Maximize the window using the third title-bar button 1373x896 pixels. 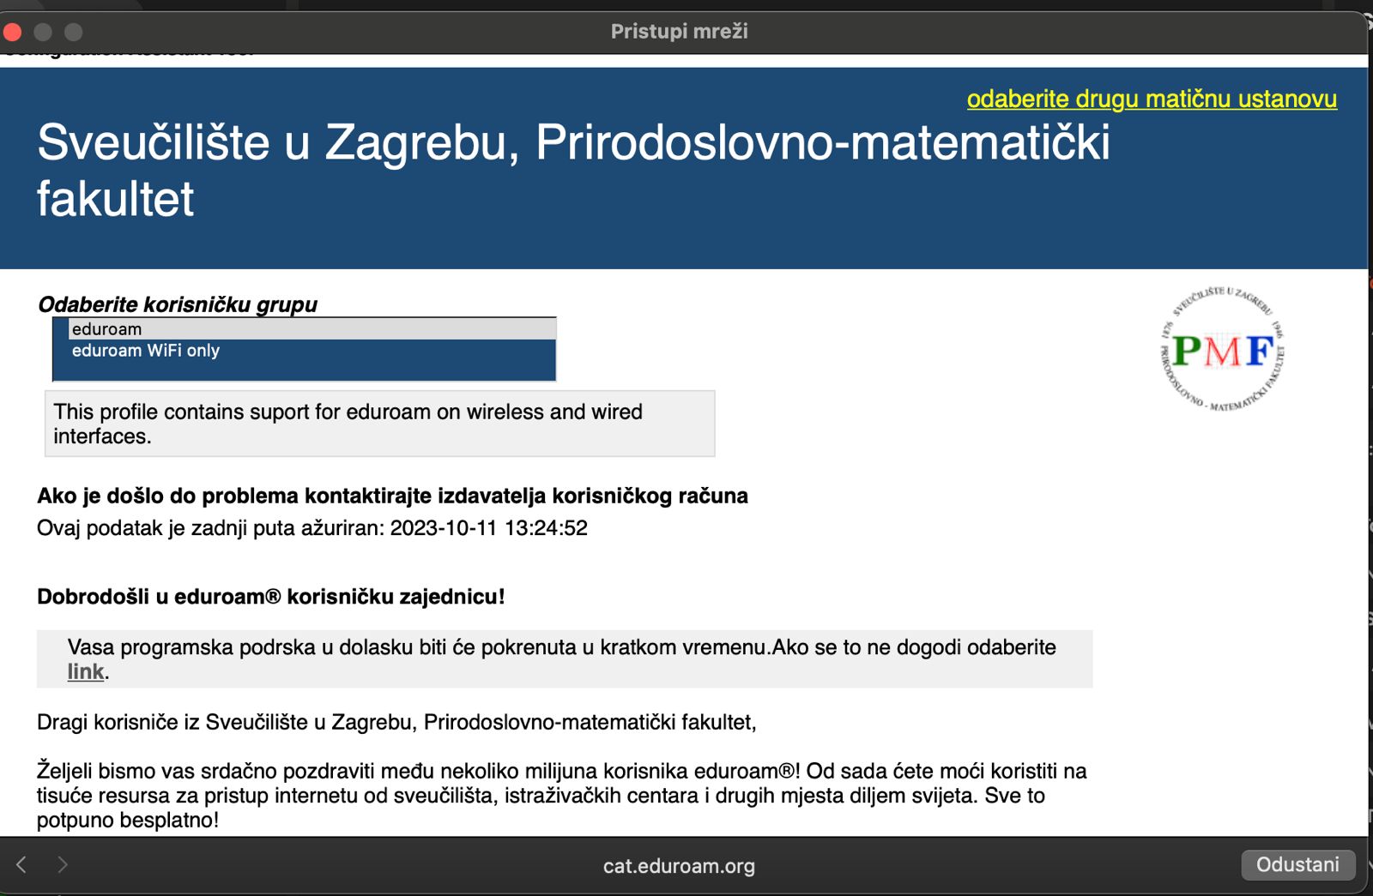(74, 33)
